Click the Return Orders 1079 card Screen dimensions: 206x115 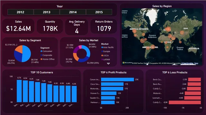coord(104,26)
